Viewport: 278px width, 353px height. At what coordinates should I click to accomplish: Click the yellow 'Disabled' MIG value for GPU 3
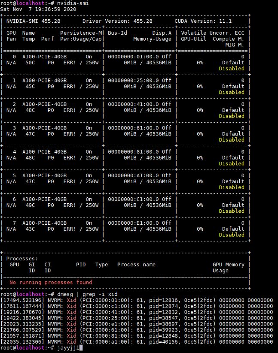click(x=232, y=140)
